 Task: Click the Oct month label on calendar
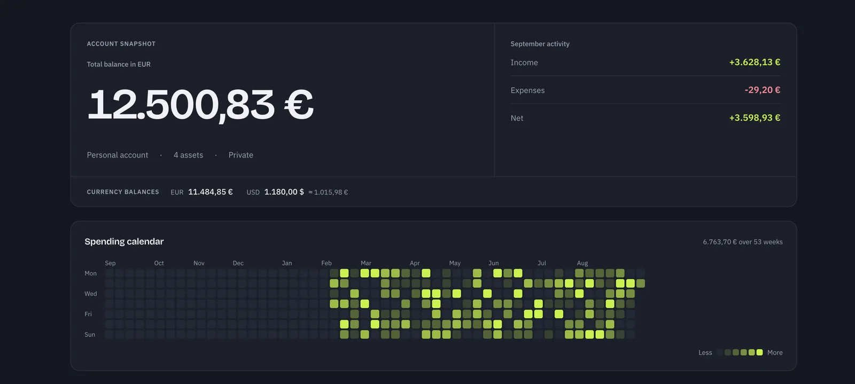pyautogui.click(x=159, y=263)
